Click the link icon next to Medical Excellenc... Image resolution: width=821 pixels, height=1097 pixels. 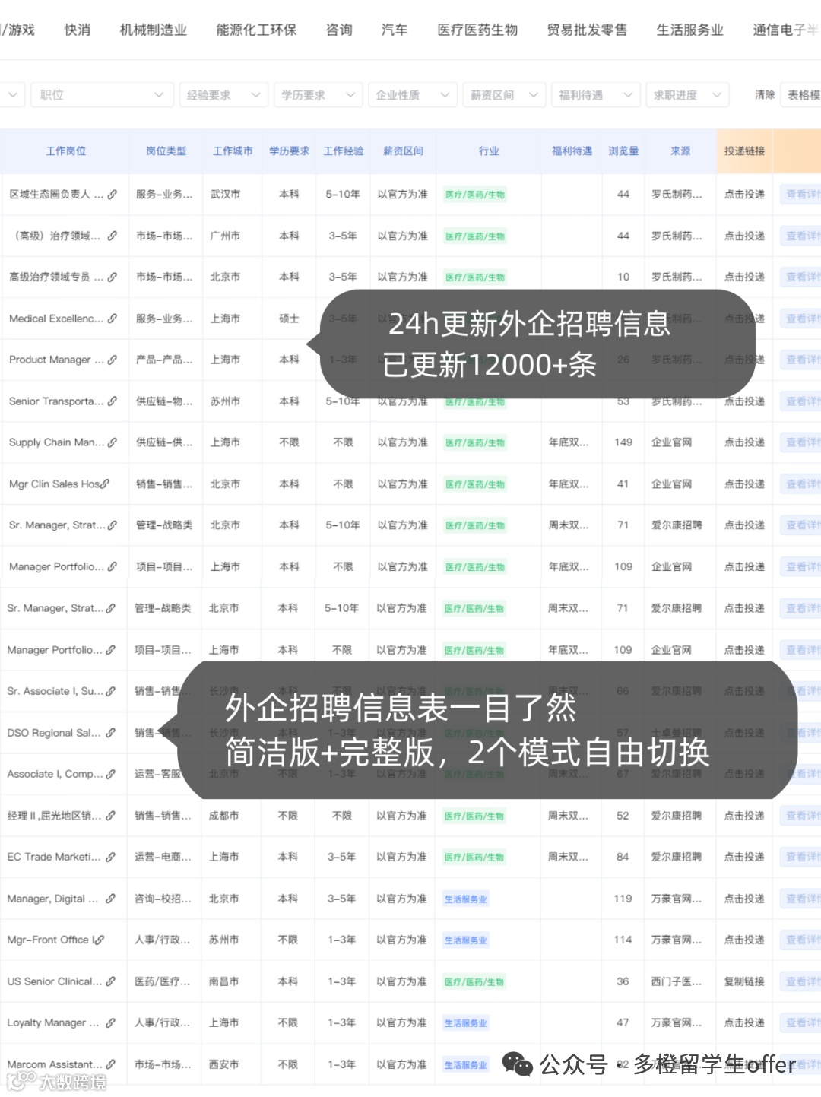coord(111,318)
